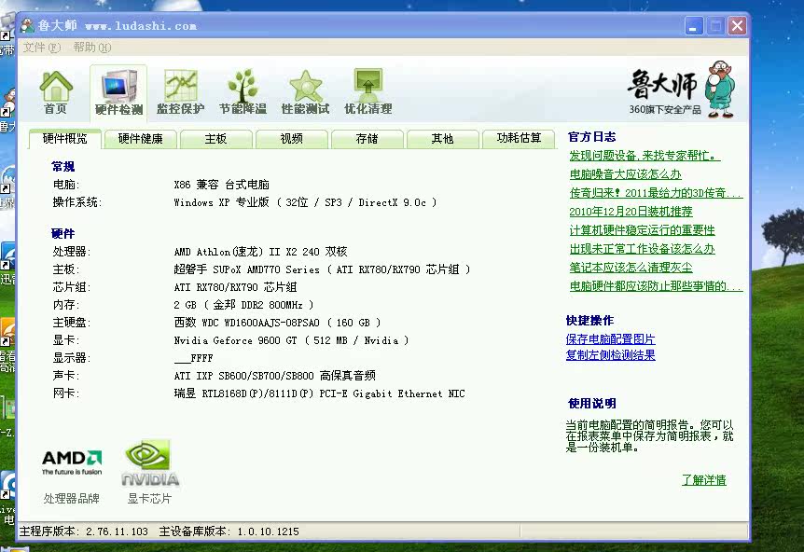Open the 性能测试 performance test icon
Screen dimensions: 804x552
coord(305,92)
